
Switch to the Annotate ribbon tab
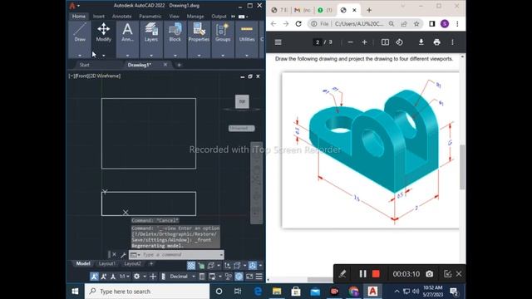[x=121, y=17]
